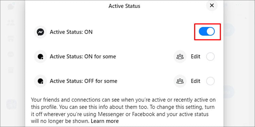Open the Learn more link
The height and width of the screenshot is (127, 255).
coord(105,121)
